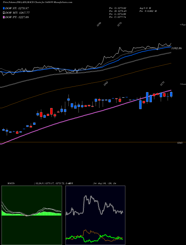The height and width of the screenshot is (245, 186).
Task: Click the 'Pre H: 1278.49' value
Action: click(118, 11)
